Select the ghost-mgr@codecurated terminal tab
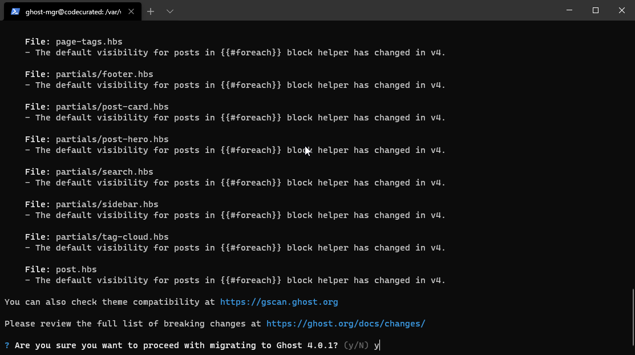This screenshot has width=635, height=355. click(73, 11)
